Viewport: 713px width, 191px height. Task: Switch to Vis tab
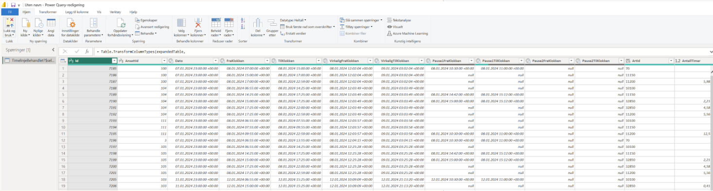tap(99, 12)
